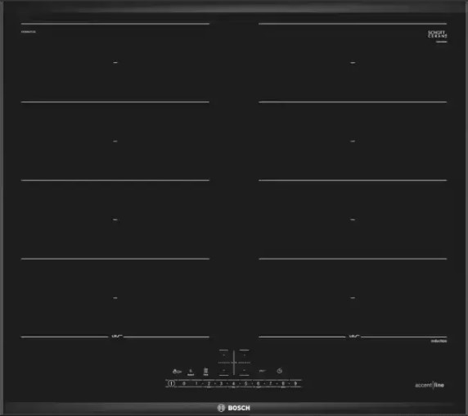Set power level 7 on the slider
Screen dimensions: 468x416
[271, 383]
